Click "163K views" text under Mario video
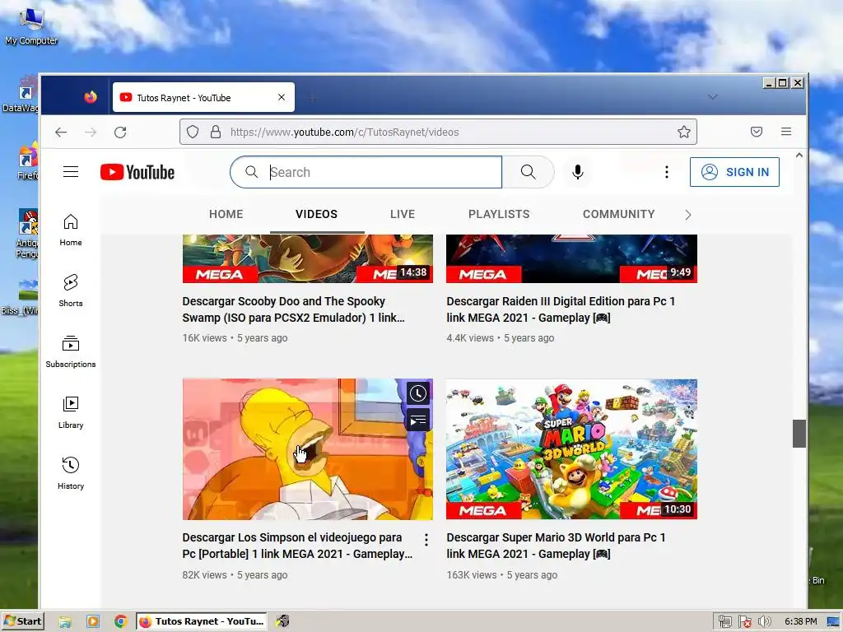Image resolution: width=843 pixels, height=632 pixels. point(472,574)
